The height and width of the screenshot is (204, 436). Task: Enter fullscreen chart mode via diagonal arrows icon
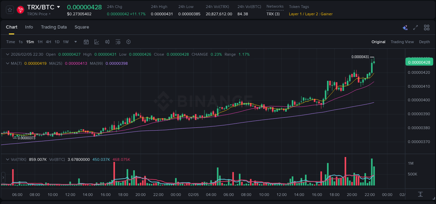pos(415,27)
